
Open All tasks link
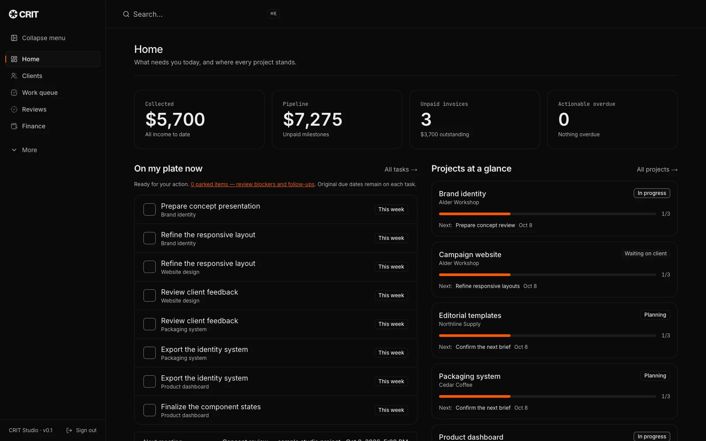click(401, 169)
